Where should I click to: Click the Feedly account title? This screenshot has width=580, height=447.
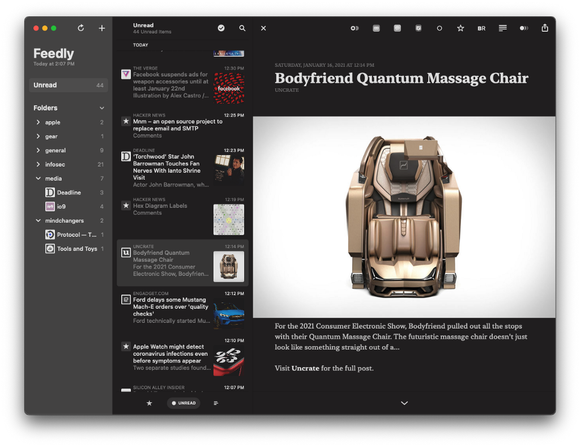pyautogui.click(x=54, y=54)
